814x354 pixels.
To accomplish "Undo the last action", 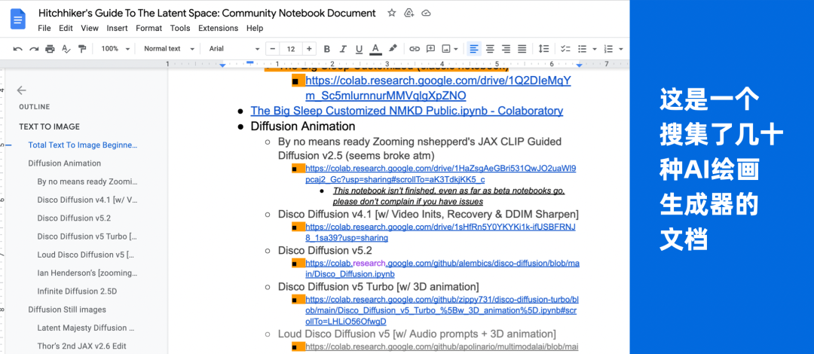I will tap(17, 49).
